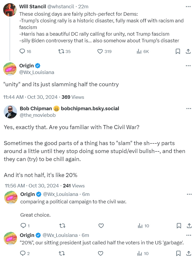Open @the_moviebob profile handle
Image resolution: width=196 pixels, height=259 pixels.
pos(38,115)
